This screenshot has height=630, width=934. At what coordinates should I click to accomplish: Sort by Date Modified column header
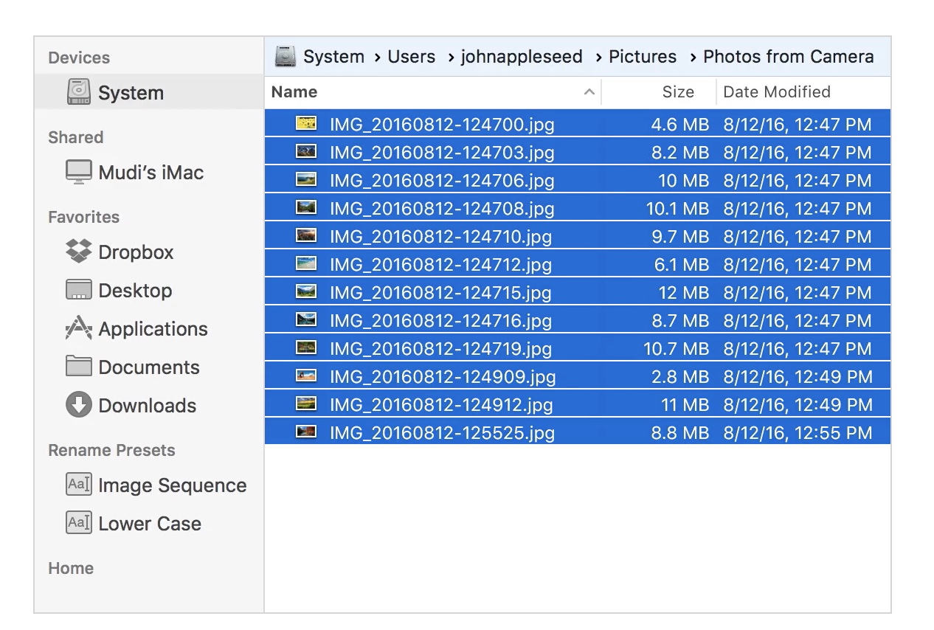pyautogui.click(x=776, y=92)
